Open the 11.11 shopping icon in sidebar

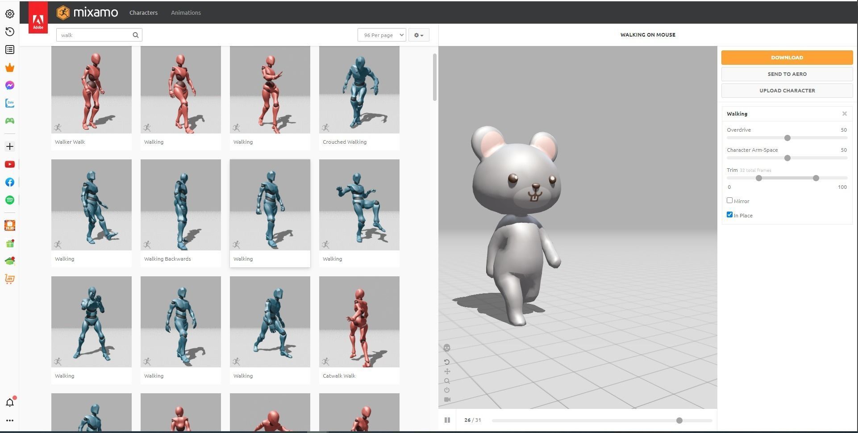click(x=10, y=225)
